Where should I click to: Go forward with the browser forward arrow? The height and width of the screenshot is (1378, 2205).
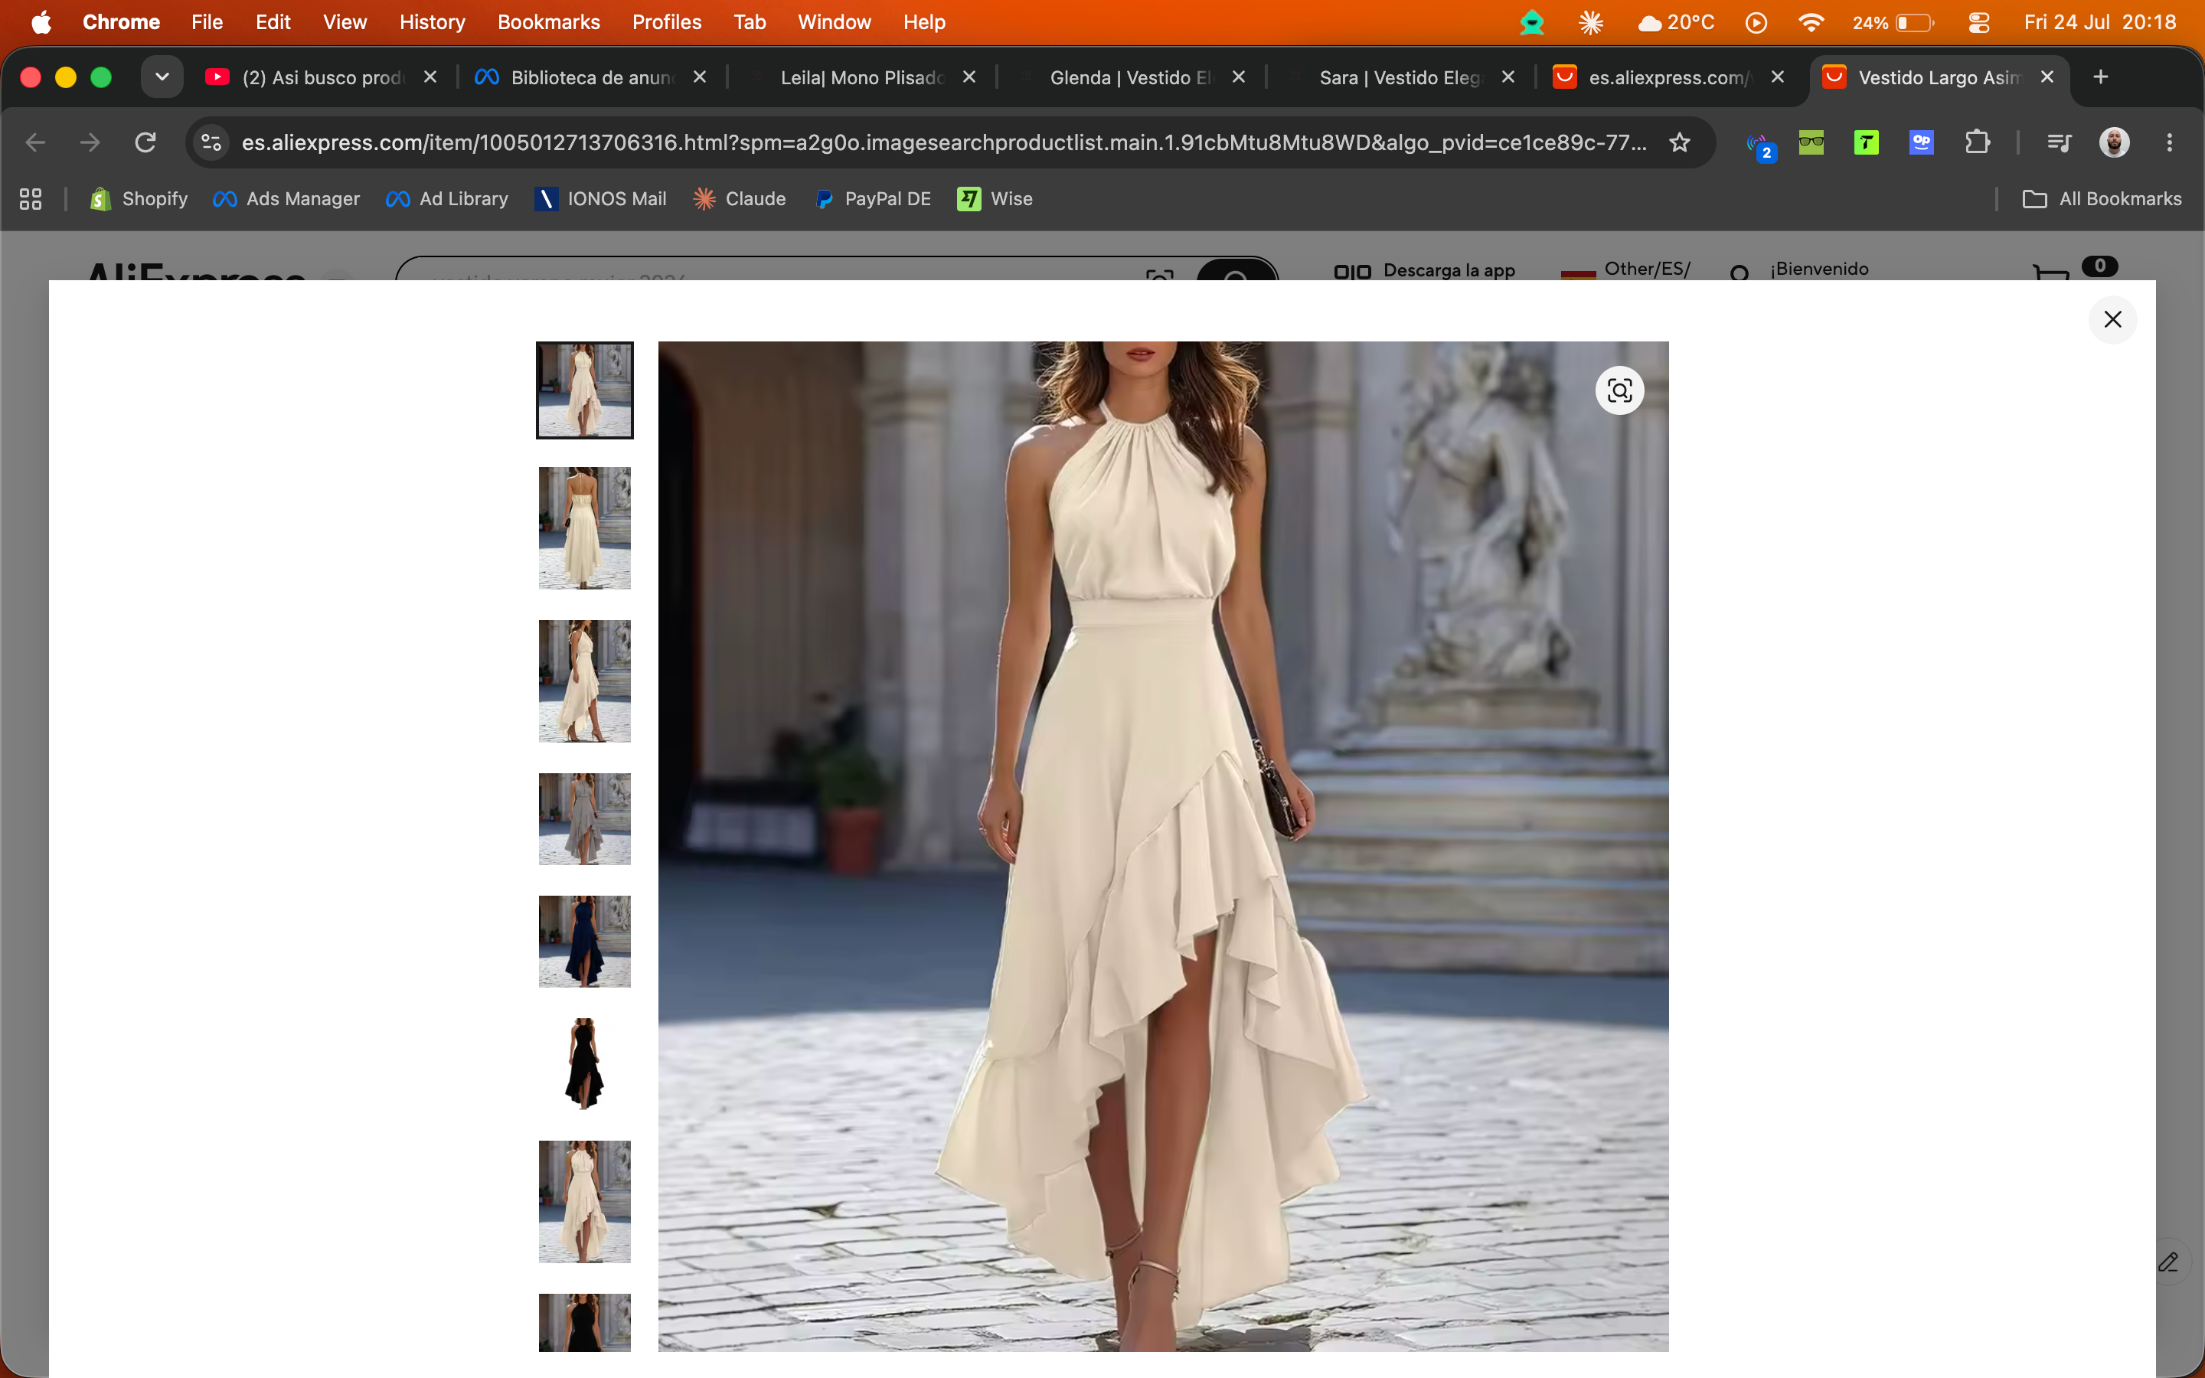(x=90, y=142)
